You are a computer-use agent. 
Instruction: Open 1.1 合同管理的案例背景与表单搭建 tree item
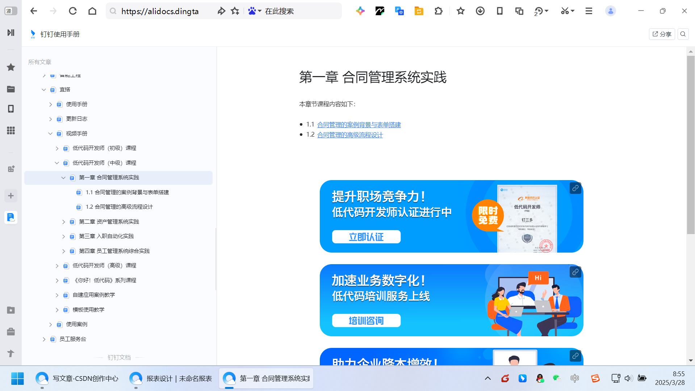tap(127, 192)
